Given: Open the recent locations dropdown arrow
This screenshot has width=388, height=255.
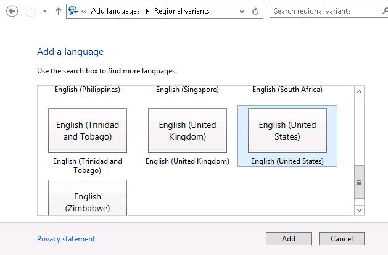Looking at the screenshot, I should pyautogui.click(x=44, y=11).
